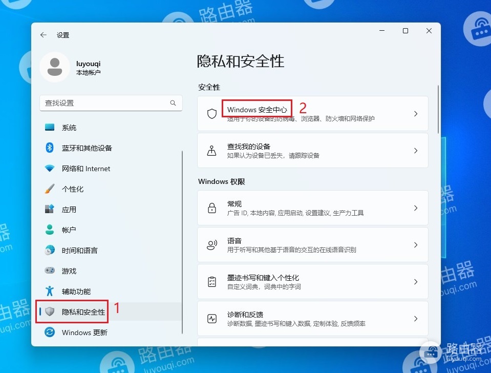Expand 查找我的设备 via right chevron
This screenshot has width=491, height=373.
[416, 151]
